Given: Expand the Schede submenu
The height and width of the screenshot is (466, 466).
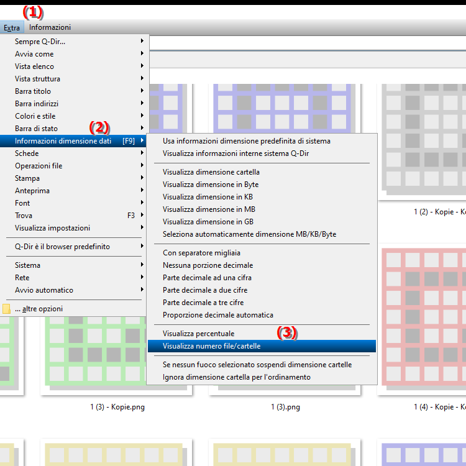Looking at the screenshot, I should click(x=27, y=153).
